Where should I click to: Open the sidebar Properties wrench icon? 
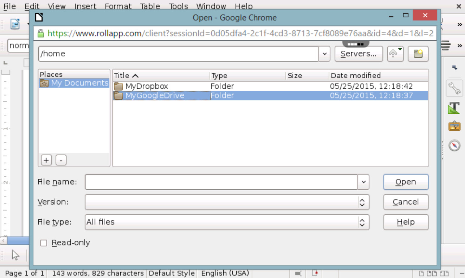tap(454, 88)
